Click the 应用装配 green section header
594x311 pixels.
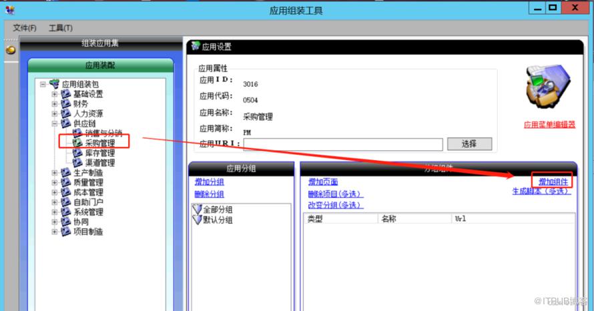[x=100, y=65]
